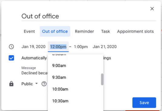Switch to the Reminder tab
Viewport: 162px width, 111px height.
point(84,31)
